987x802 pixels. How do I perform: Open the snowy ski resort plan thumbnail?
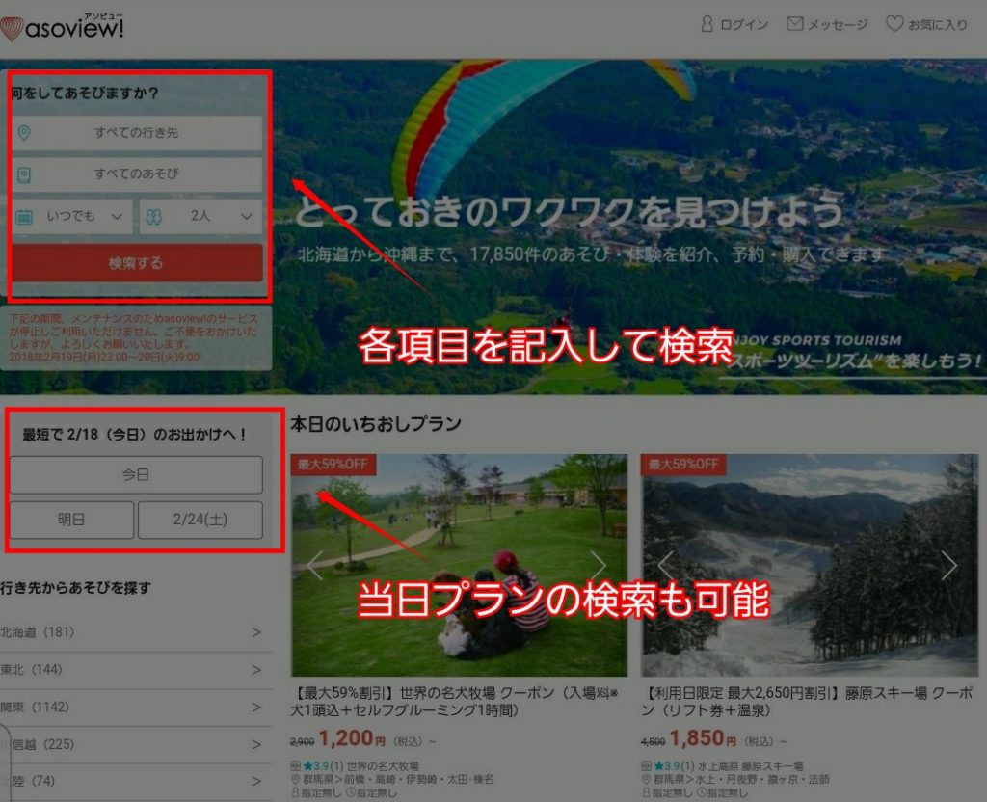click(810, 565)
